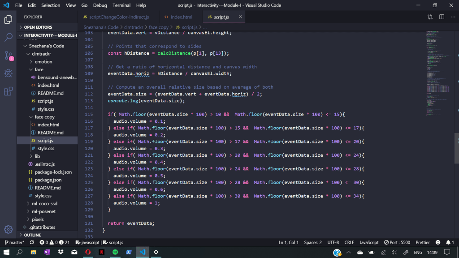This screenshot has width=459, height=258.
Task: Open Source Control view with pending badge
Action: pyautogui.click(x=8, y=56)
